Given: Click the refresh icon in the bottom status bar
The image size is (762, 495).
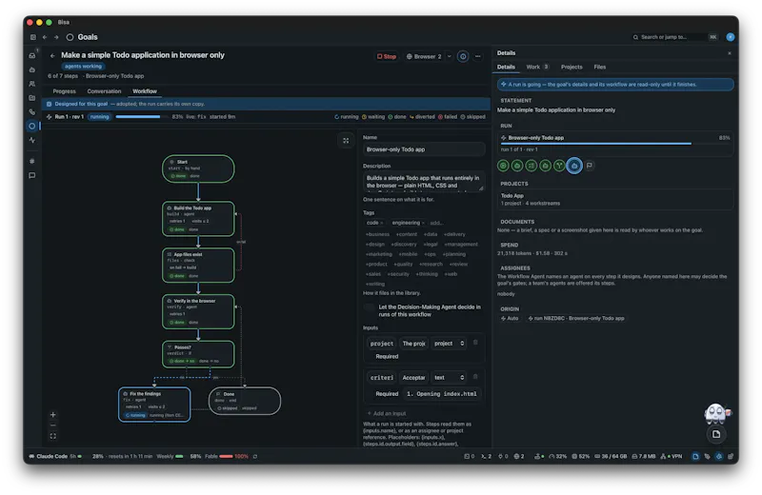Looking at the screenshot, I should point(255,457).
